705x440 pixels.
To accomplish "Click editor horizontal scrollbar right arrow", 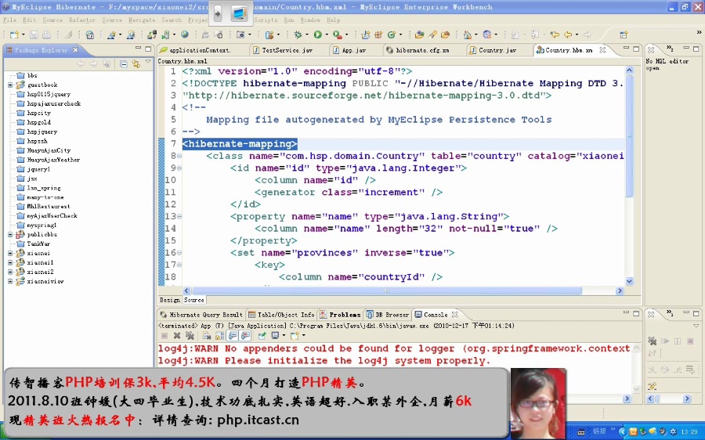I will tap(620, 290).
